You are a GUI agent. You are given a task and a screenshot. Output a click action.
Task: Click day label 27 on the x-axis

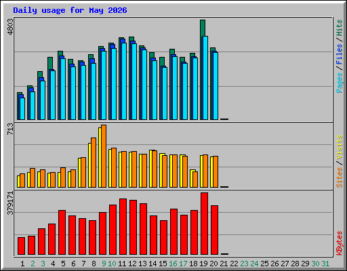click(285, 264)
